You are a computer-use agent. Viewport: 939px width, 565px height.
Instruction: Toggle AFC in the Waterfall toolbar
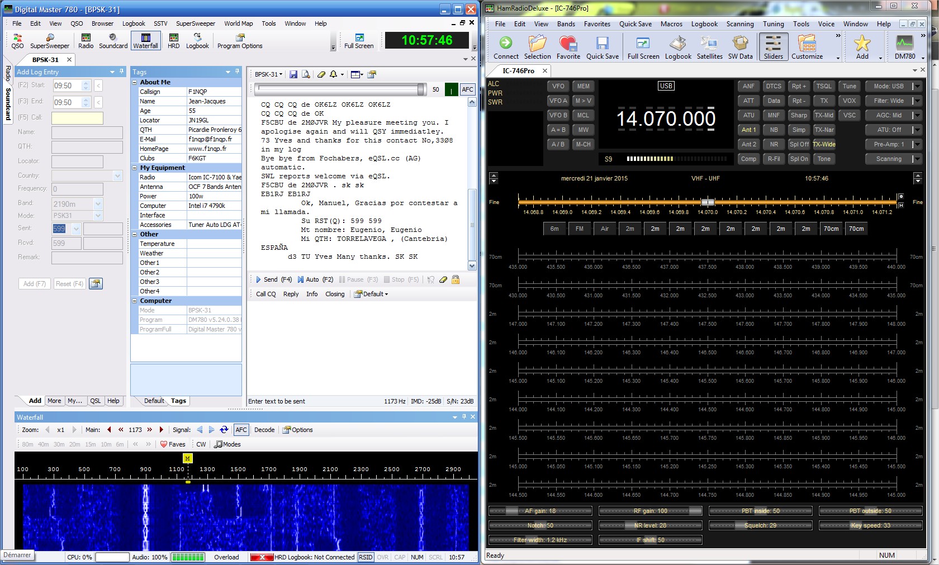pos(241,430)
